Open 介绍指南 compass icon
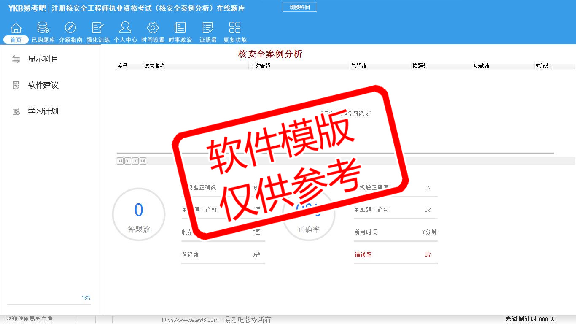The width and height of the screenshot is (576, 324). pyautogui.click(x=70, y=28)
